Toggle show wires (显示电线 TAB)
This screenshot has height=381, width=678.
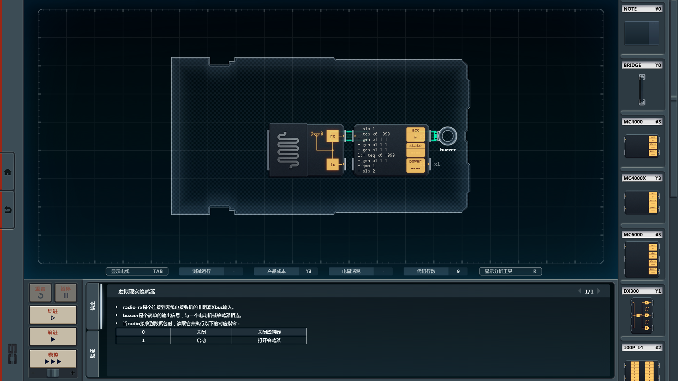pyautogui.click(x=137, y=271)
